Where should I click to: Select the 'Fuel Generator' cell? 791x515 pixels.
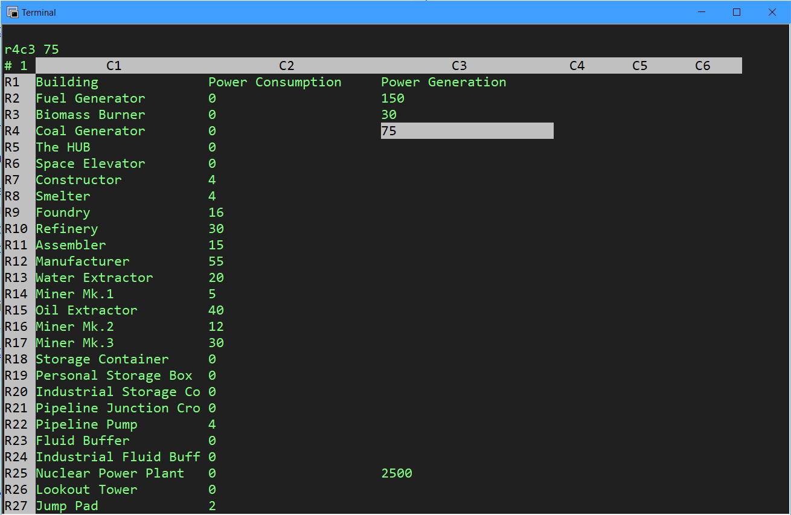pos(91,98)
